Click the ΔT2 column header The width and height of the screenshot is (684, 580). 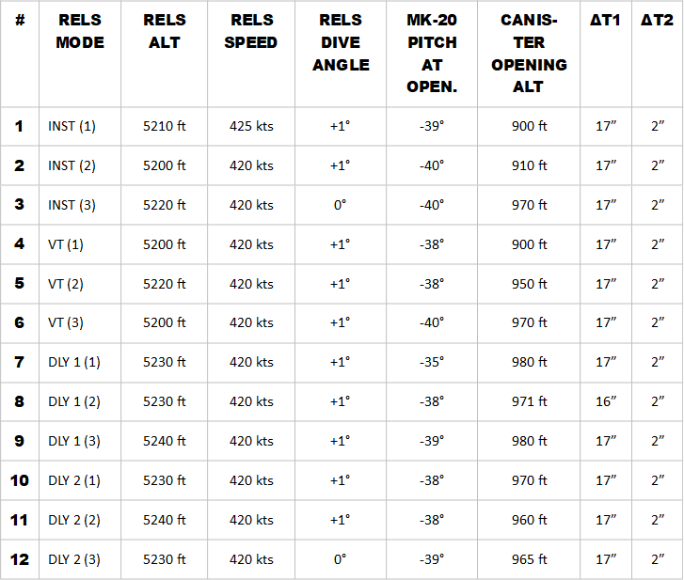tap(657, 21)
